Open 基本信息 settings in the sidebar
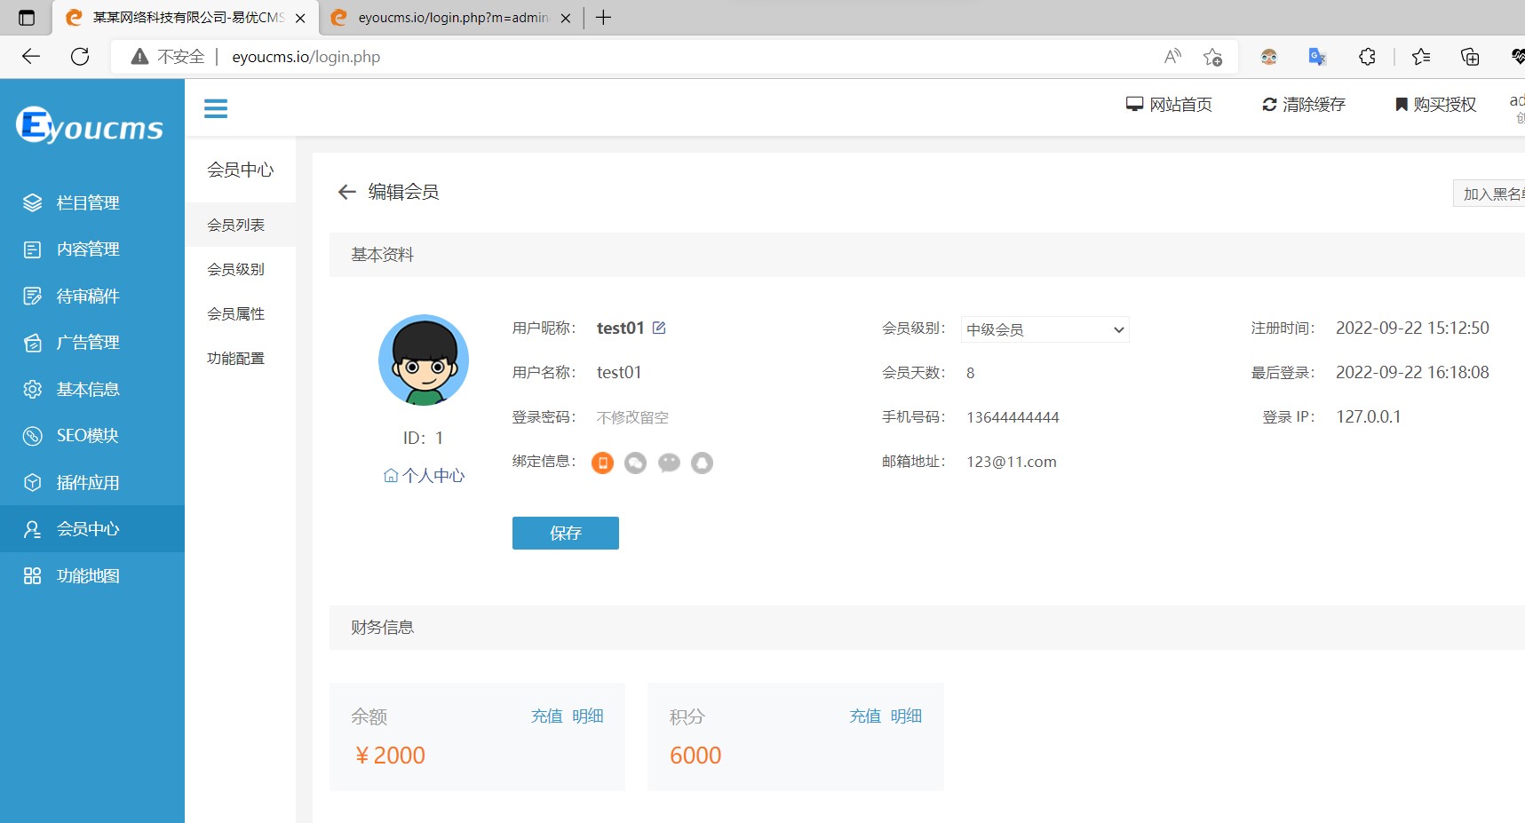 [x=92, y=389]
